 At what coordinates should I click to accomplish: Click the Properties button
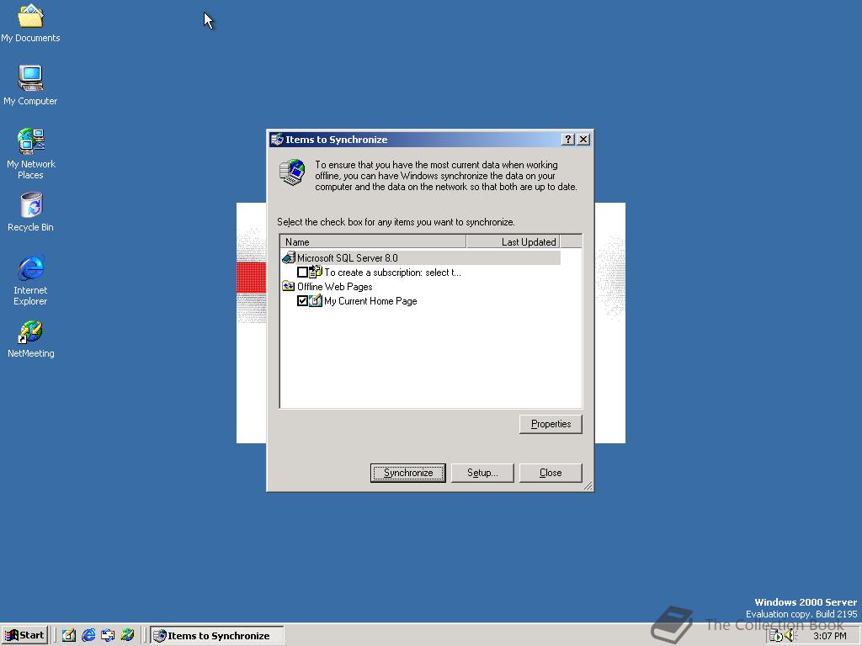coord(551,424)
